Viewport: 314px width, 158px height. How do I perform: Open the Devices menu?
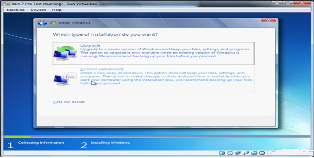coord(38,10)
